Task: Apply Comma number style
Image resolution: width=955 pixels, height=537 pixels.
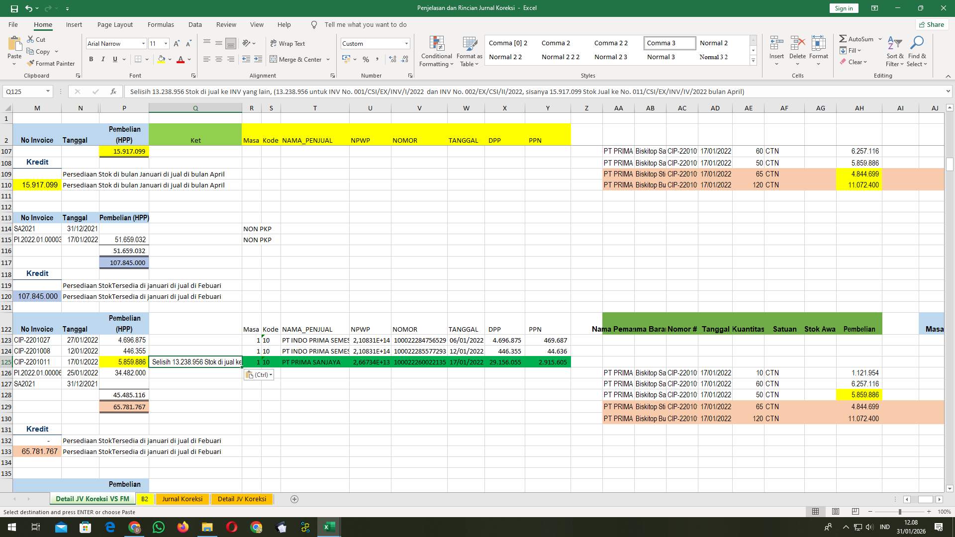Action: click(378, 59)
